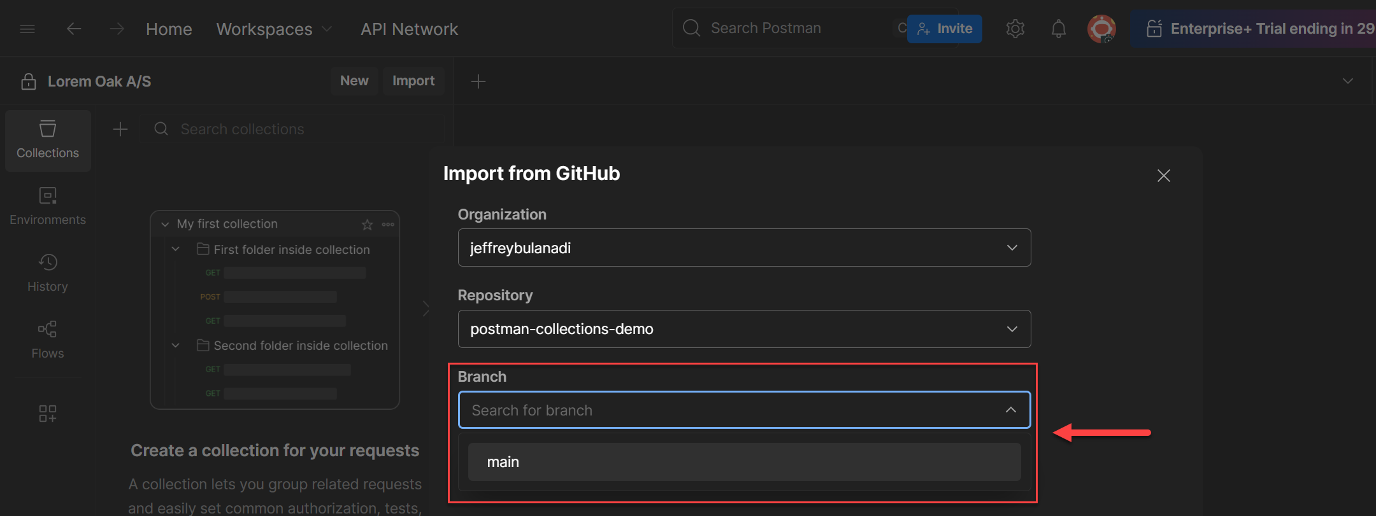This screenshot has height=516, width=1376.
Task: Go forward with the right arrow
Action: click(x=117, y=29)
